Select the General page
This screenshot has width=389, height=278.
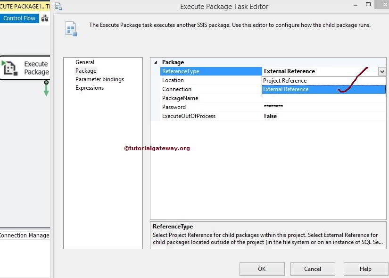pyautogui.click(x=85, y=62)
